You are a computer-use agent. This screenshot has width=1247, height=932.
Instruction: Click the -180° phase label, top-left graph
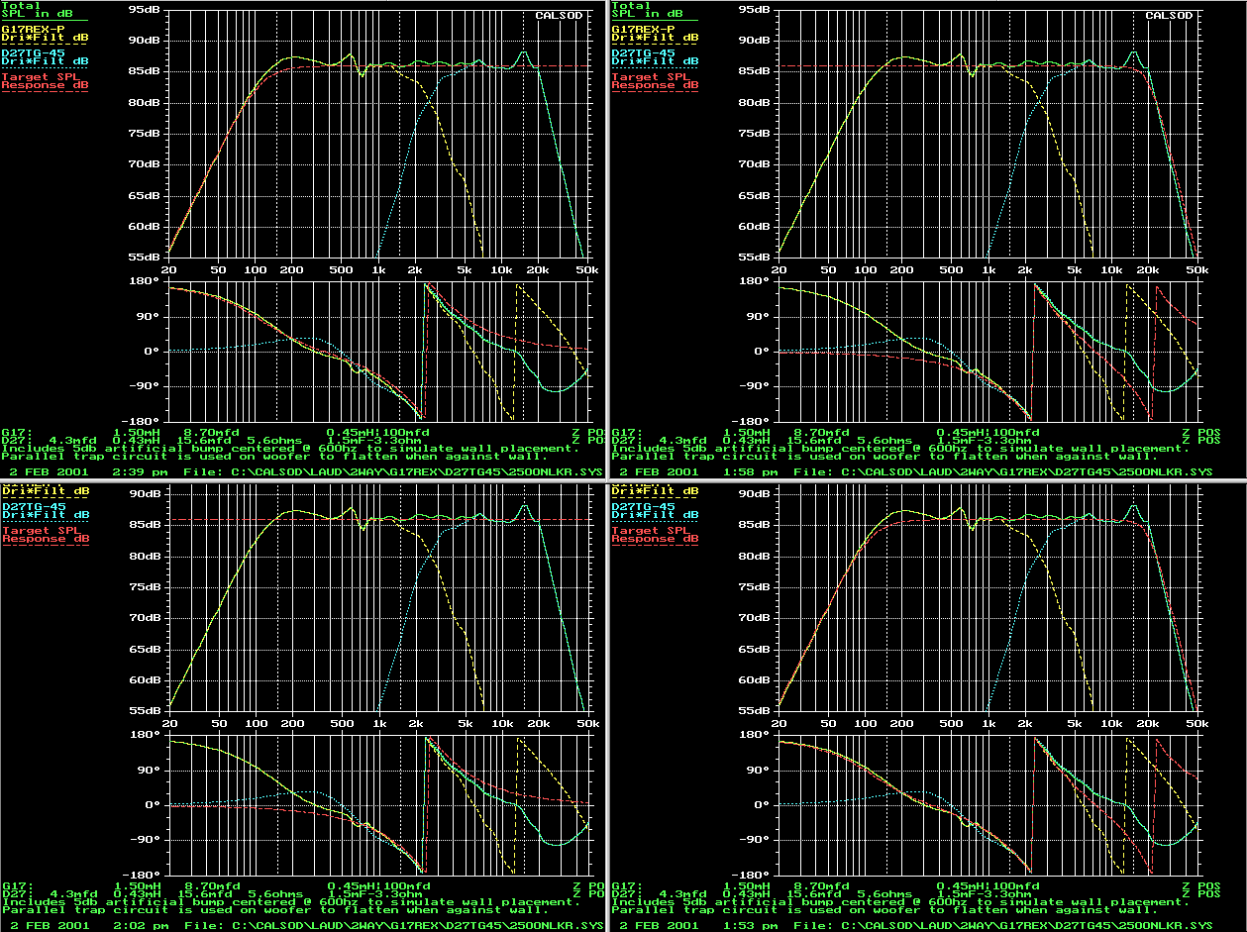[144, 421]
